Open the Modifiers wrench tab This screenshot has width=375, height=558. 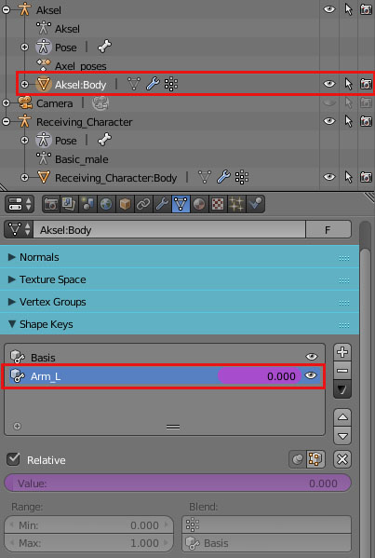point(162,204)
